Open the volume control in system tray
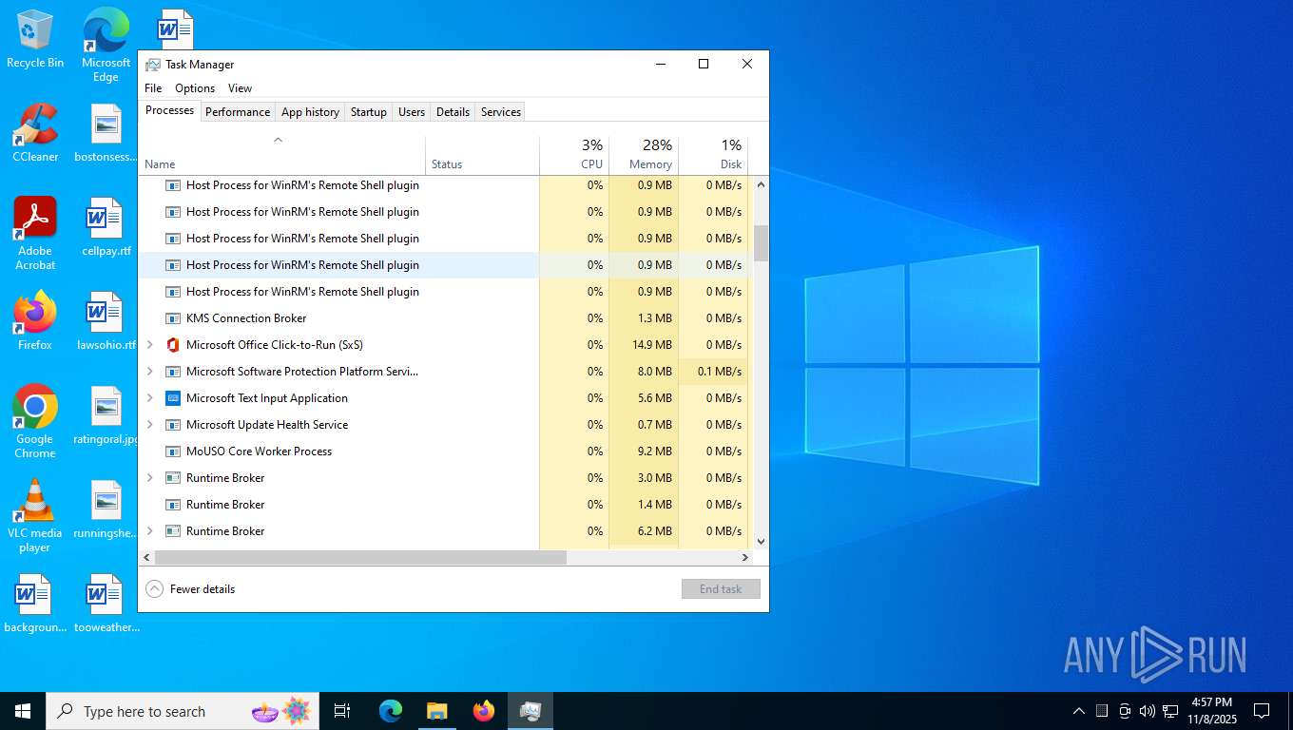 pyautogui.click(x=1147, y=711)
